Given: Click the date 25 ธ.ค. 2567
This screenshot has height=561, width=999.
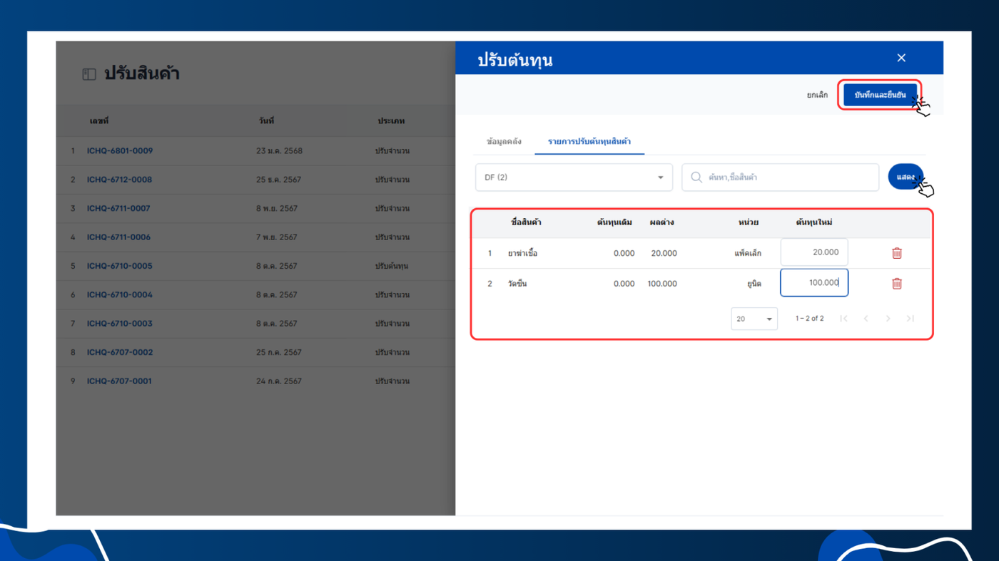Looking at the screenshot, I should [278, 180].
